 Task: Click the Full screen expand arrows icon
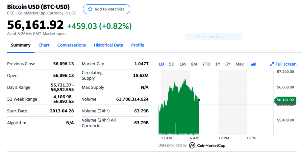[x=271, y=64]
